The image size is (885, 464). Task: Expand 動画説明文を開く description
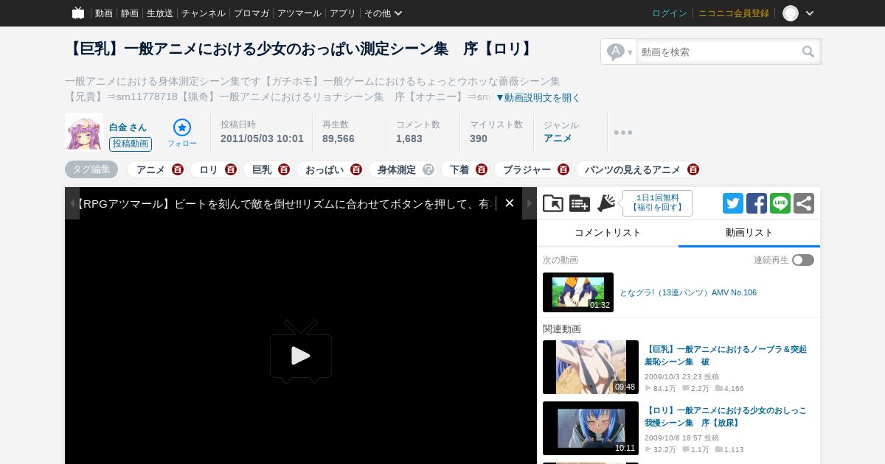tap(538, 97)
